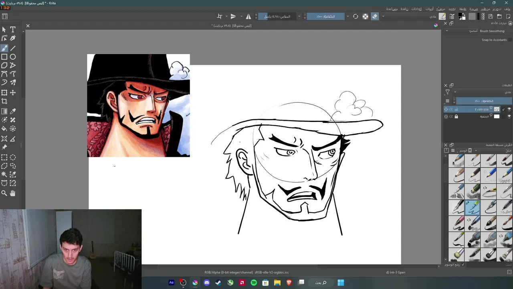513x289 pixels.
Task: Select the Move tool
Action: (13, 92)
